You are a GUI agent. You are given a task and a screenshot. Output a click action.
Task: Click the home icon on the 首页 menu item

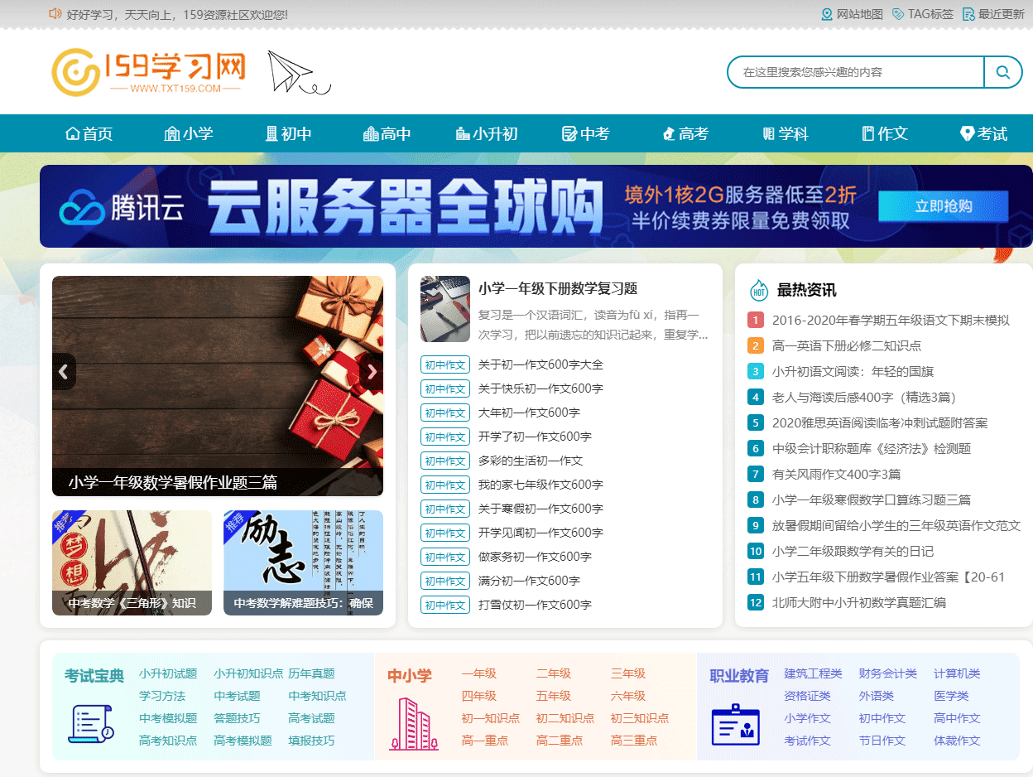pyautogui.click(x=73, y=133)
